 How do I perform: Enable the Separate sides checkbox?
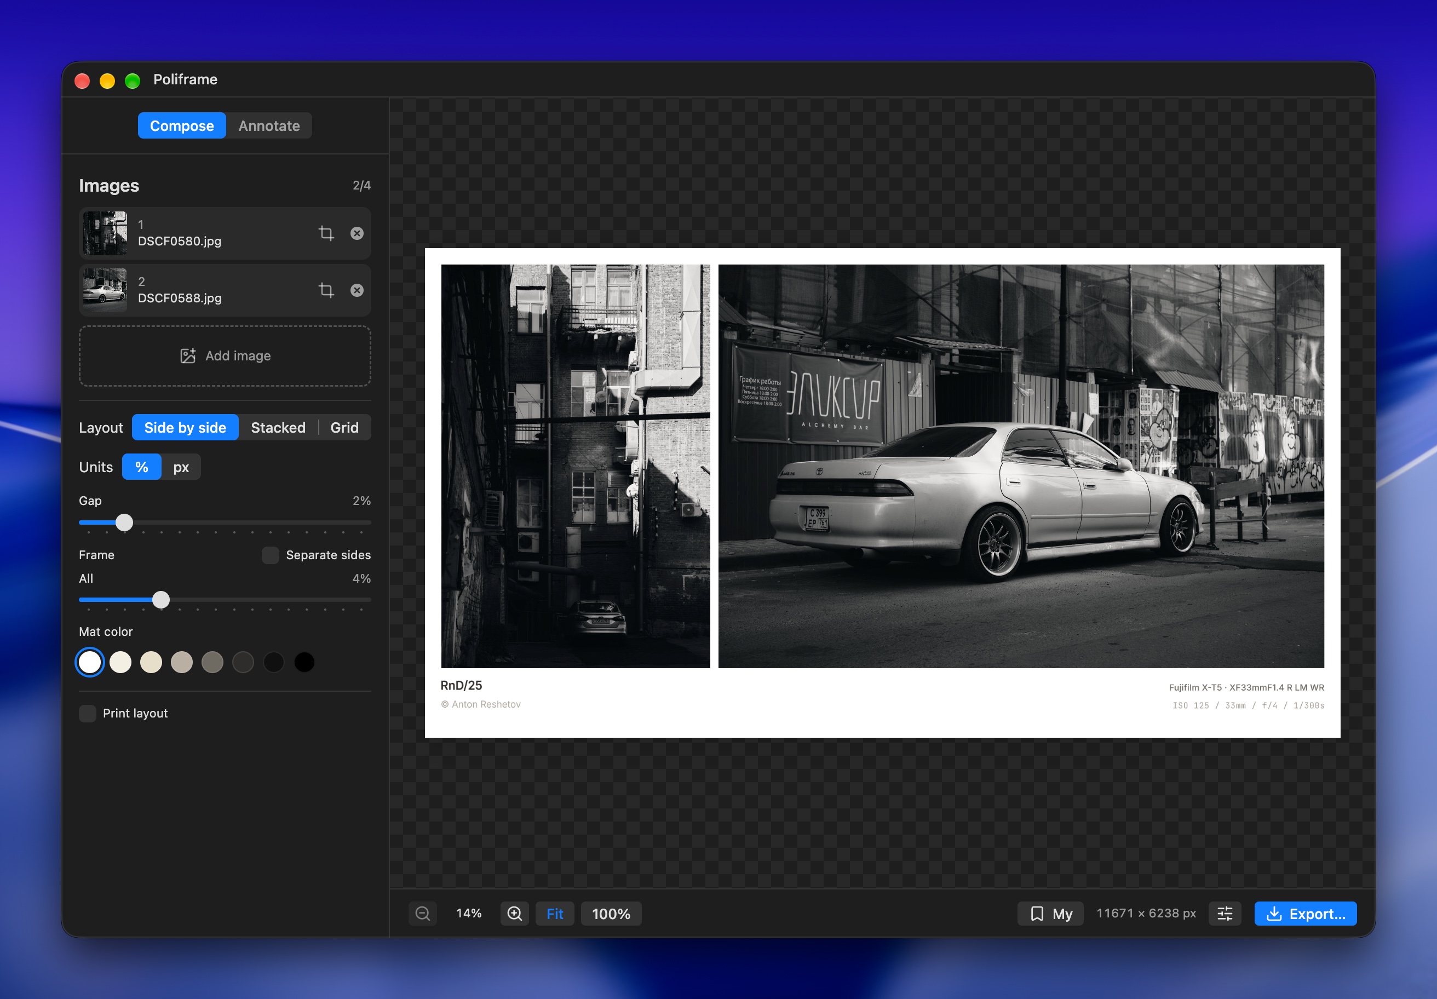(x=271, y=555)
